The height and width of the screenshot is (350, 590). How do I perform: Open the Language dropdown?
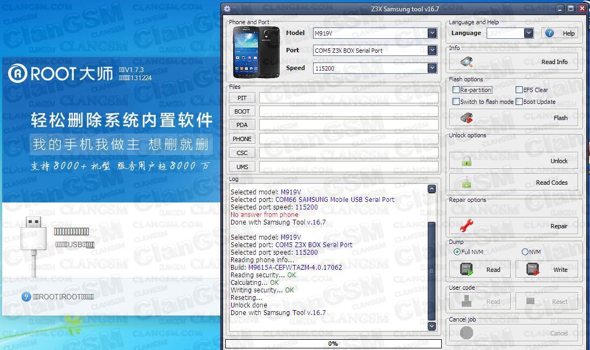(529, 33)
